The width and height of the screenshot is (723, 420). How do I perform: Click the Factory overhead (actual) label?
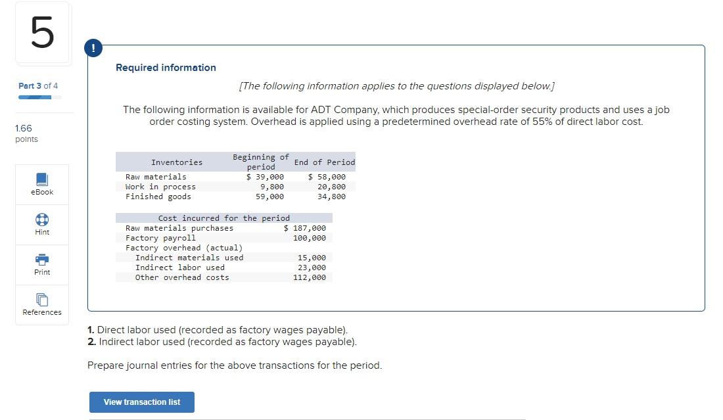point(184,248)
